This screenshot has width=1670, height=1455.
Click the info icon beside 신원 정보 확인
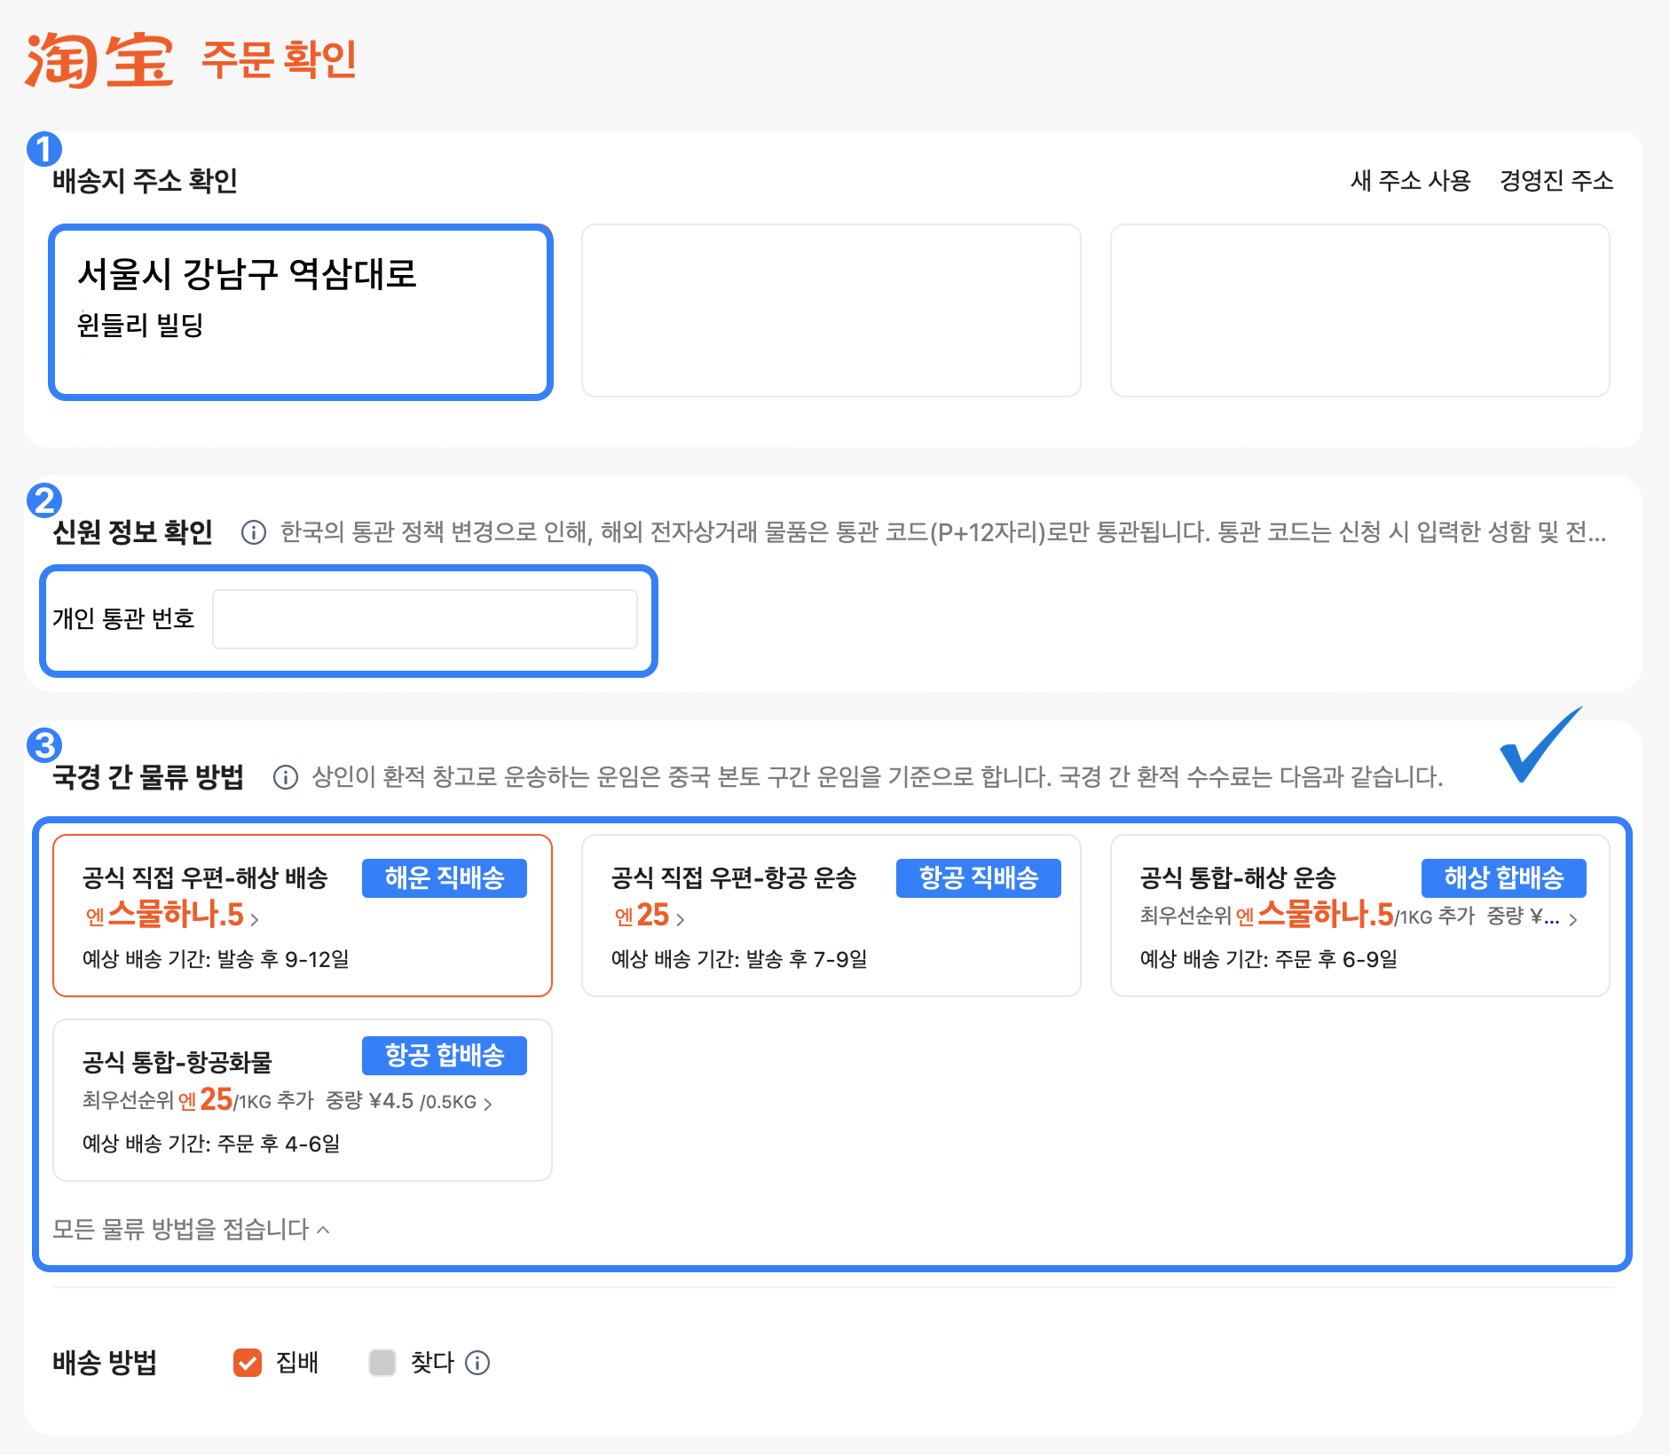(x=253, y=532)
